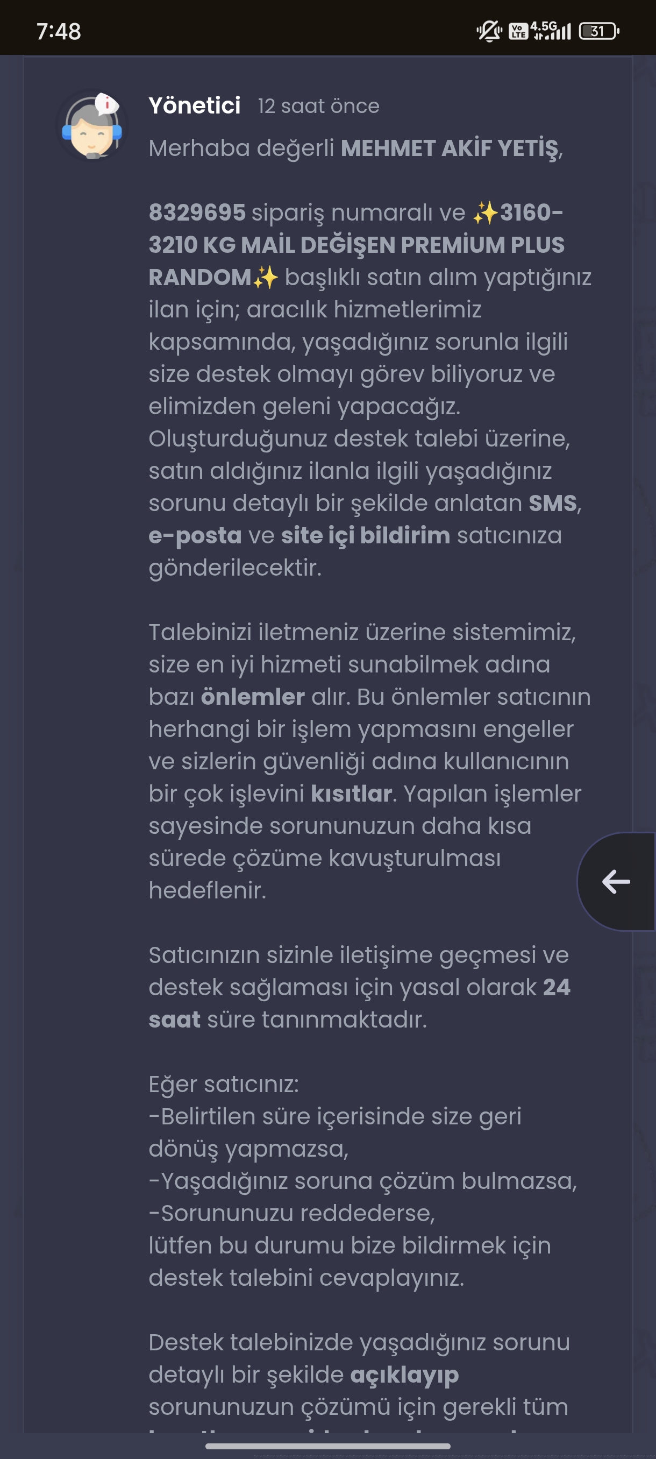Tap the bold word 'açıklayıp'
This screenshot has width=656, height=1459.
[405, 1375]
